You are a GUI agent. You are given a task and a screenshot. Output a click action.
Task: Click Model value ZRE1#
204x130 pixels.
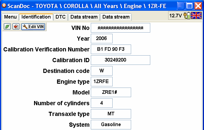point(111,92)
